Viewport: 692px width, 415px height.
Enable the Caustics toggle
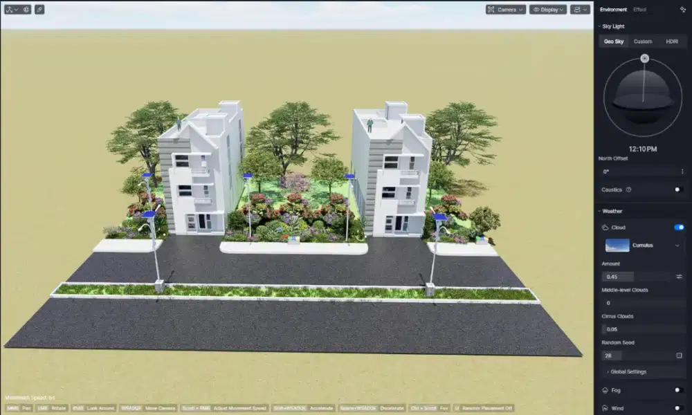679,190
